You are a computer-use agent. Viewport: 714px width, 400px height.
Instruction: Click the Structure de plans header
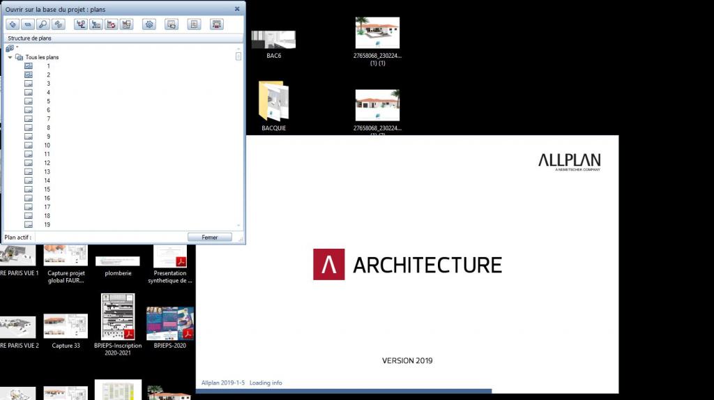point(123,38)
